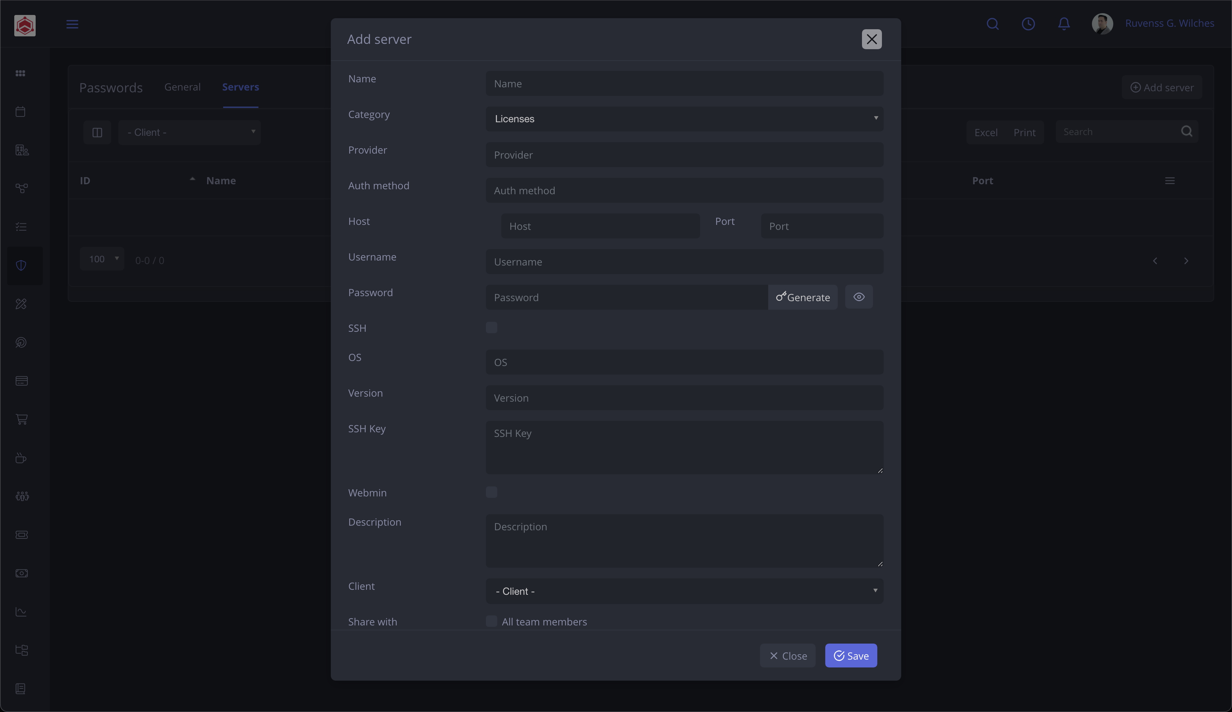Open the ticket icon in sidebar
Viewport: 1232px width, 712px height.
click(x=21, y=535)
